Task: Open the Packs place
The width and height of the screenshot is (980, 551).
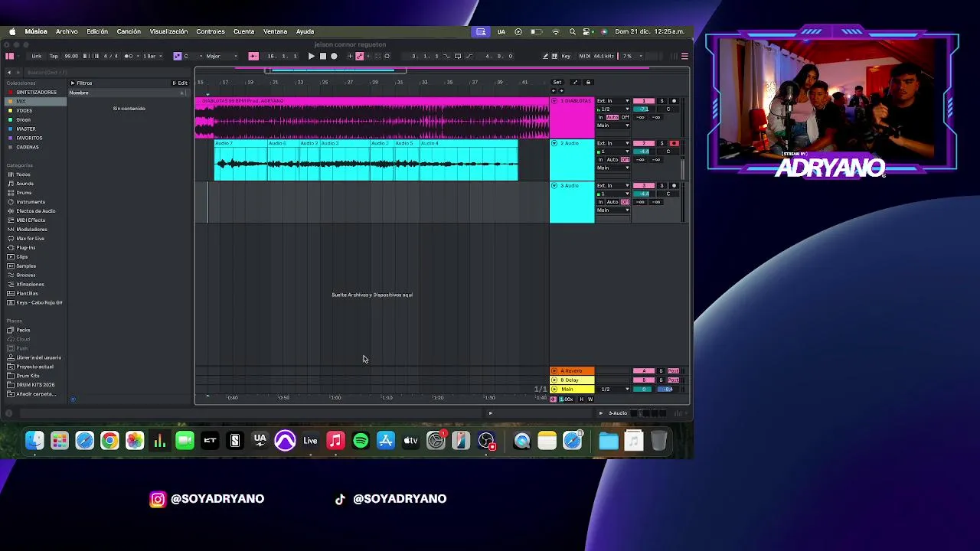Action: point(23,330)
